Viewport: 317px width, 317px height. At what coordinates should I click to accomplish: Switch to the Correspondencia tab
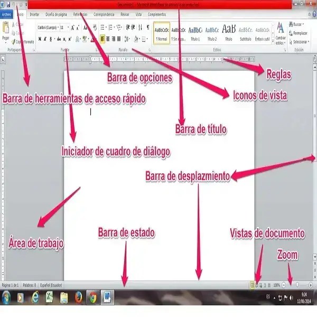[x=104, y=14]
